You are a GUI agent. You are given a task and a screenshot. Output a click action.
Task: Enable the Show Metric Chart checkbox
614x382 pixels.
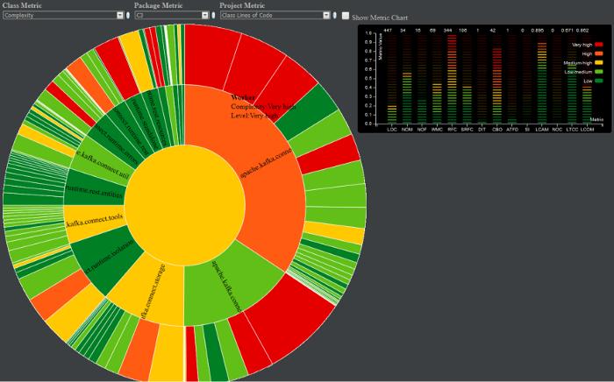346,16
